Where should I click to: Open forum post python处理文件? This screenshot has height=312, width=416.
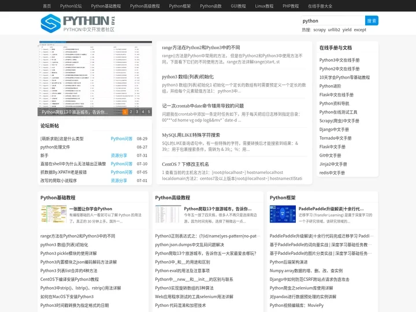(x=55, y=147)
